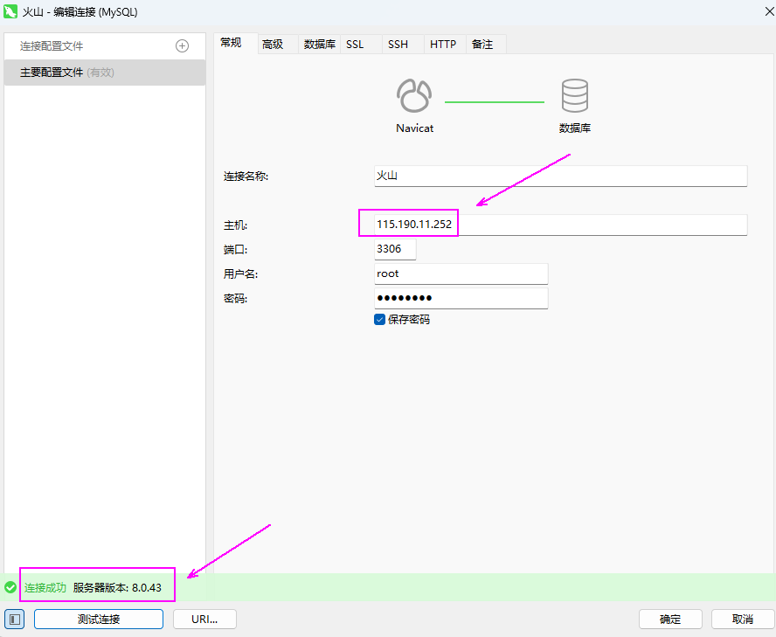Click the green connection success checkmark icon
The width and height of the screenshot is (776, 637).
tap(10, 587)
